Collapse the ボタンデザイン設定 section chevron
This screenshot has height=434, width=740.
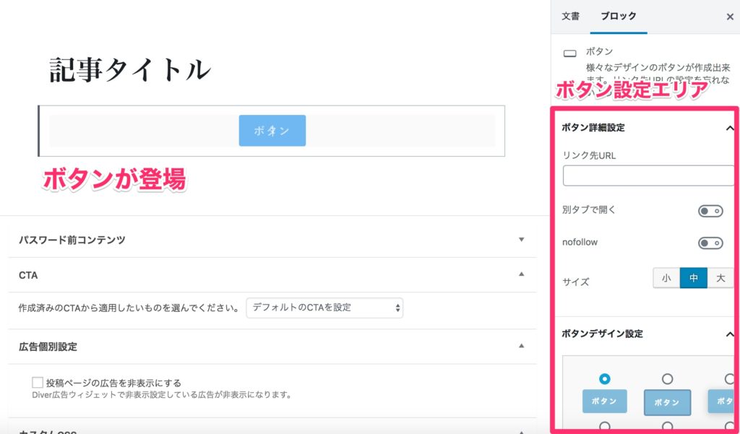pos(729,334)
